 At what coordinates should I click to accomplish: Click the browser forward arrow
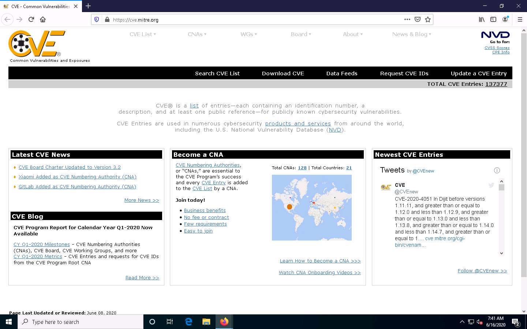pos(19,19)
